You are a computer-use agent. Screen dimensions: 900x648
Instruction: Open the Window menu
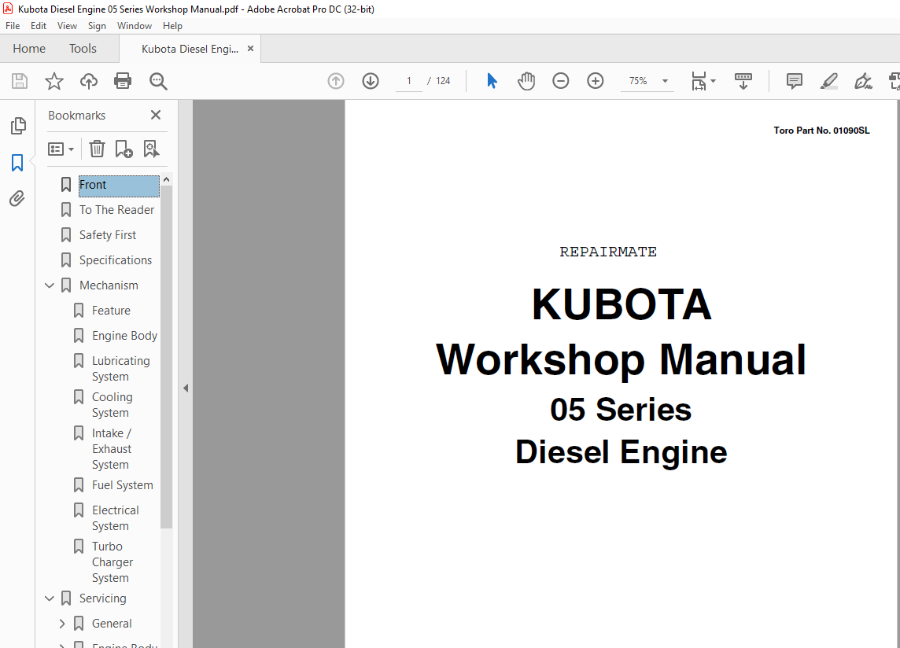135,26
